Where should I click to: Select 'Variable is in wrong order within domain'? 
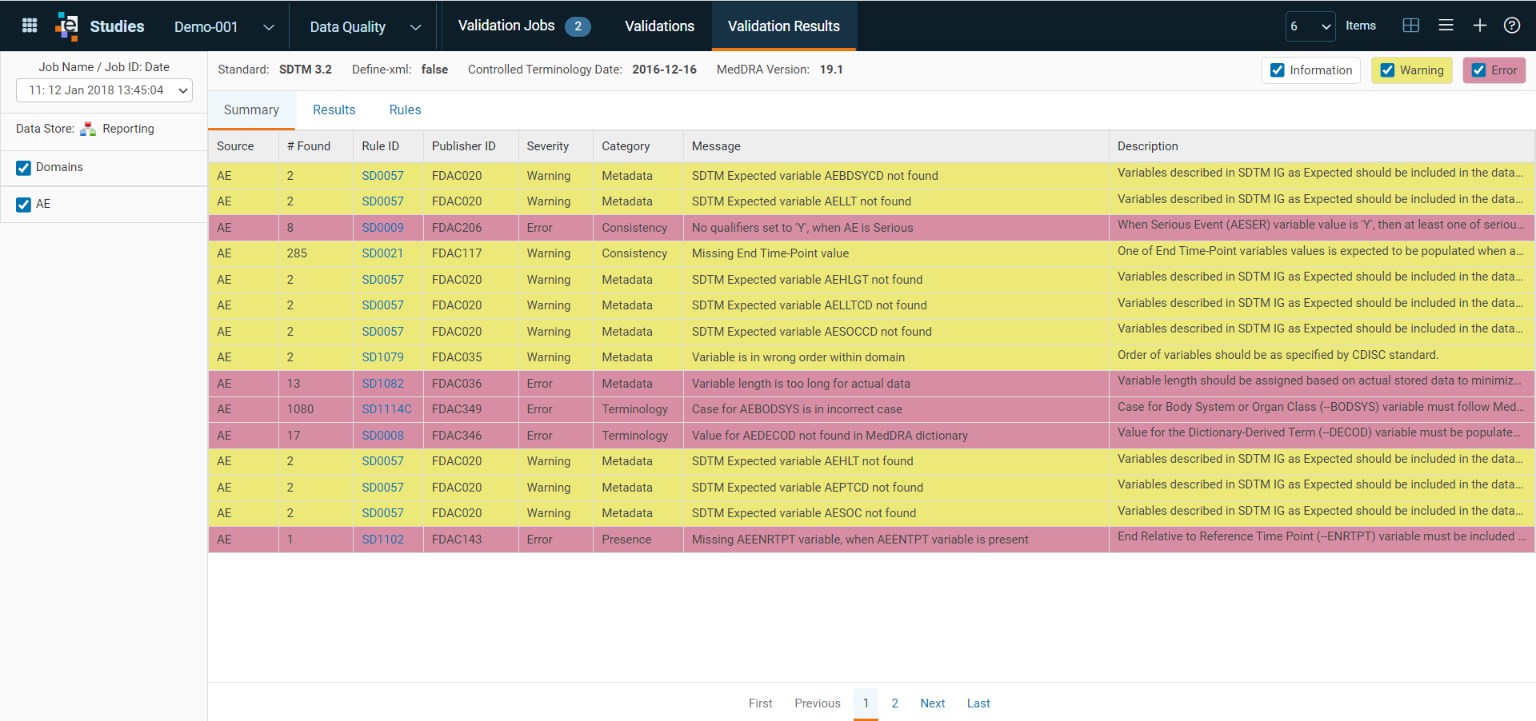coord(798,357)
